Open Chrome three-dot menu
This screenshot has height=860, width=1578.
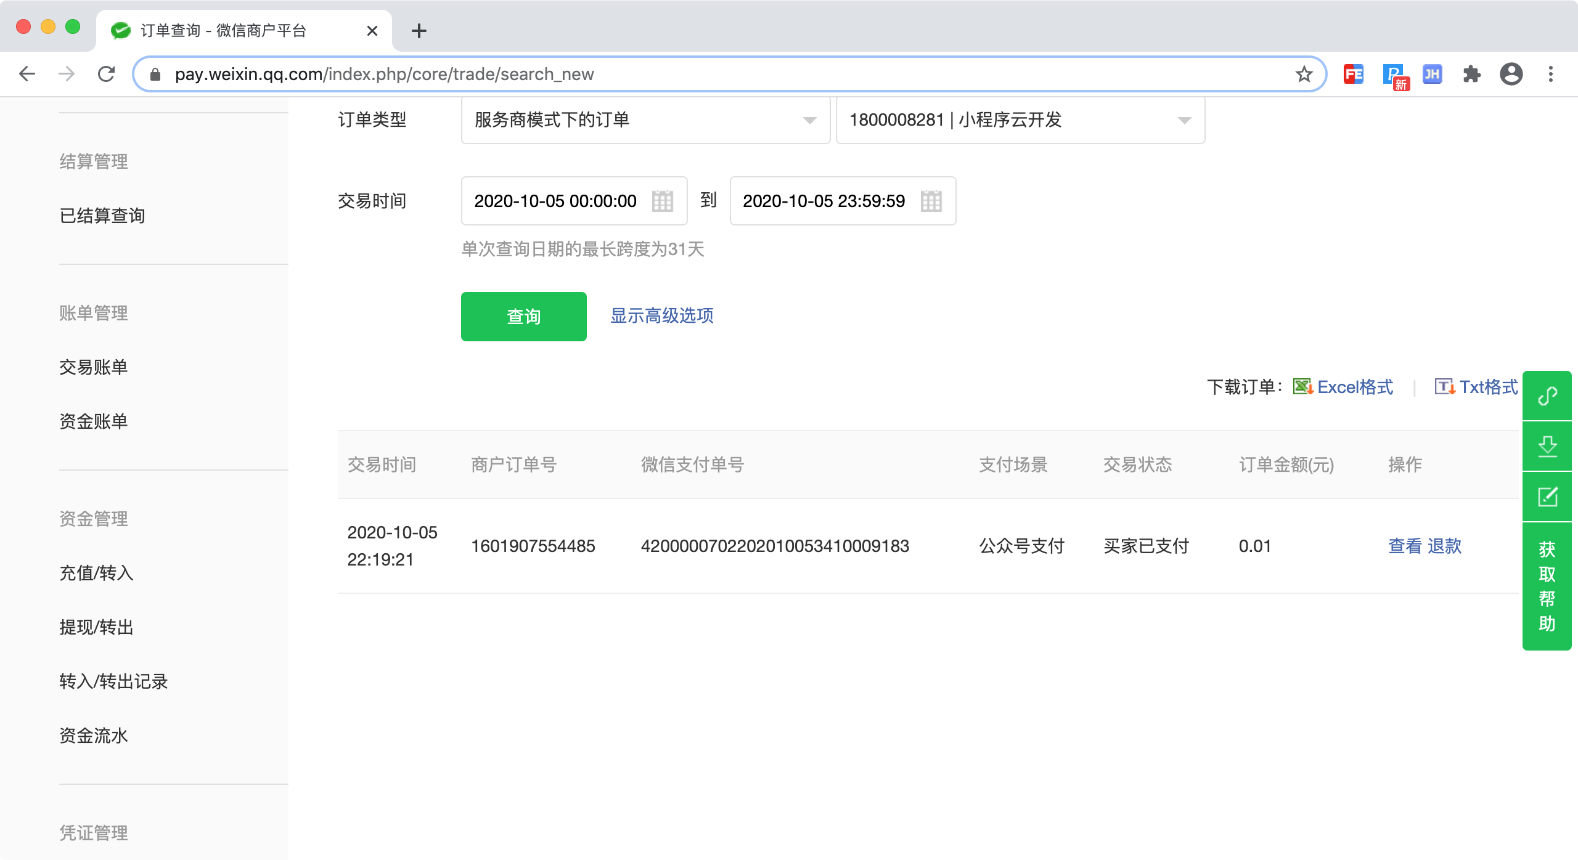[x=1550, y=74]
